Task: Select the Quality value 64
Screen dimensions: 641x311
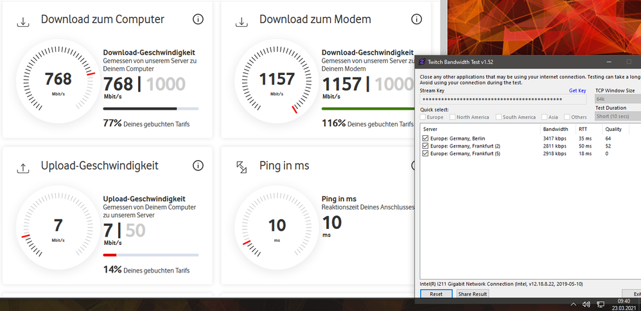Action: coord(608,139)
